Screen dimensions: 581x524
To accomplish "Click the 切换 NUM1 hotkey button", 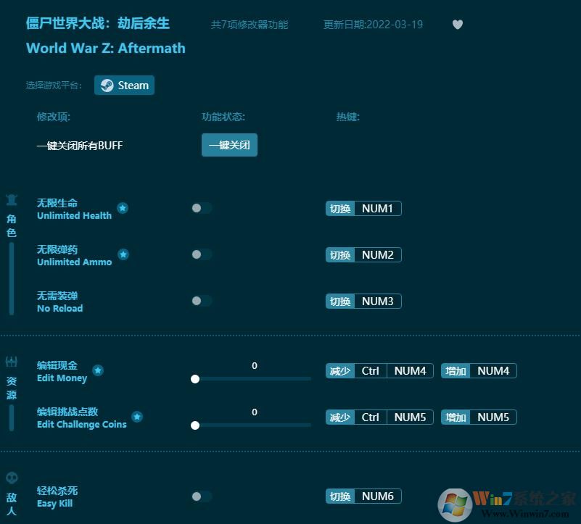I will pos(363,208).
